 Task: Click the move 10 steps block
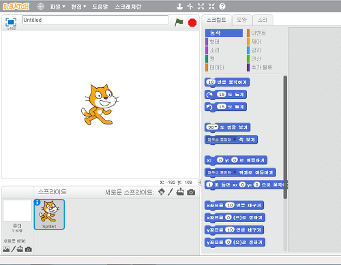click(227, 82)
